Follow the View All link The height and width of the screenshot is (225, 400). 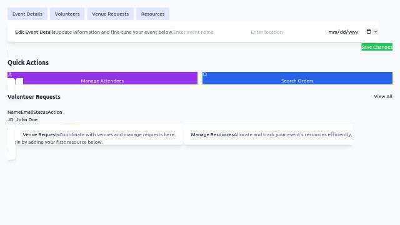[x=383, y=96]
